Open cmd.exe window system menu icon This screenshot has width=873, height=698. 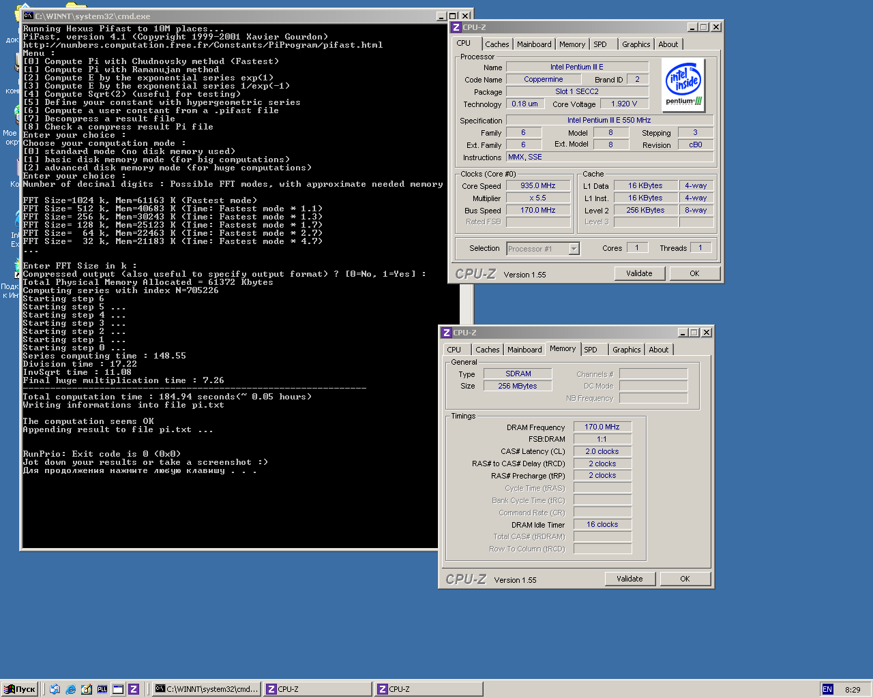click(x=28, y=16)
